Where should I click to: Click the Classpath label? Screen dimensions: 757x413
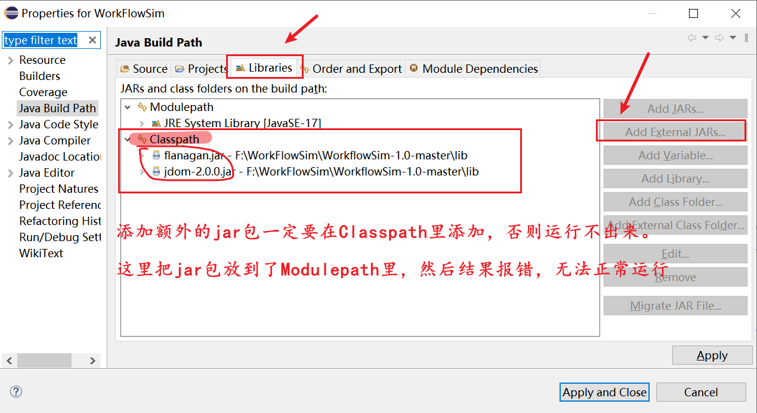point(174,140)
